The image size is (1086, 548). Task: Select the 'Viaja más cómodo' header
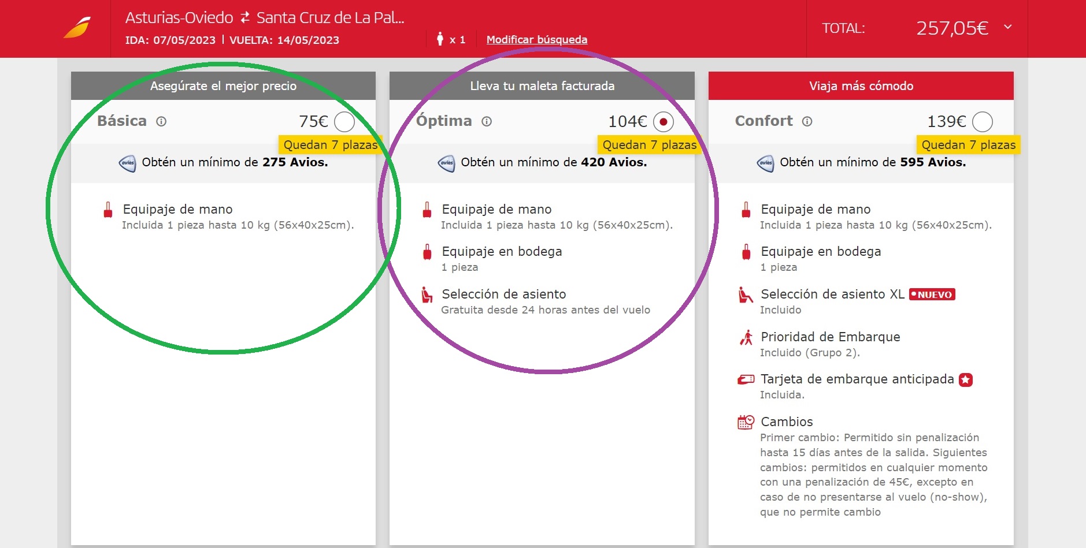click(861, 86)
